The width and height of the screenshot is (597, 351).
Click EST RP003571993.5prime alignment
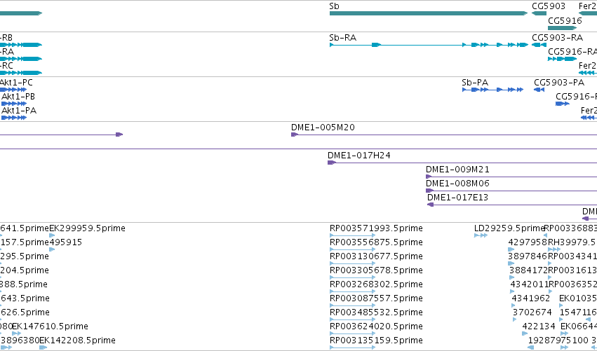tap(353, 236)
